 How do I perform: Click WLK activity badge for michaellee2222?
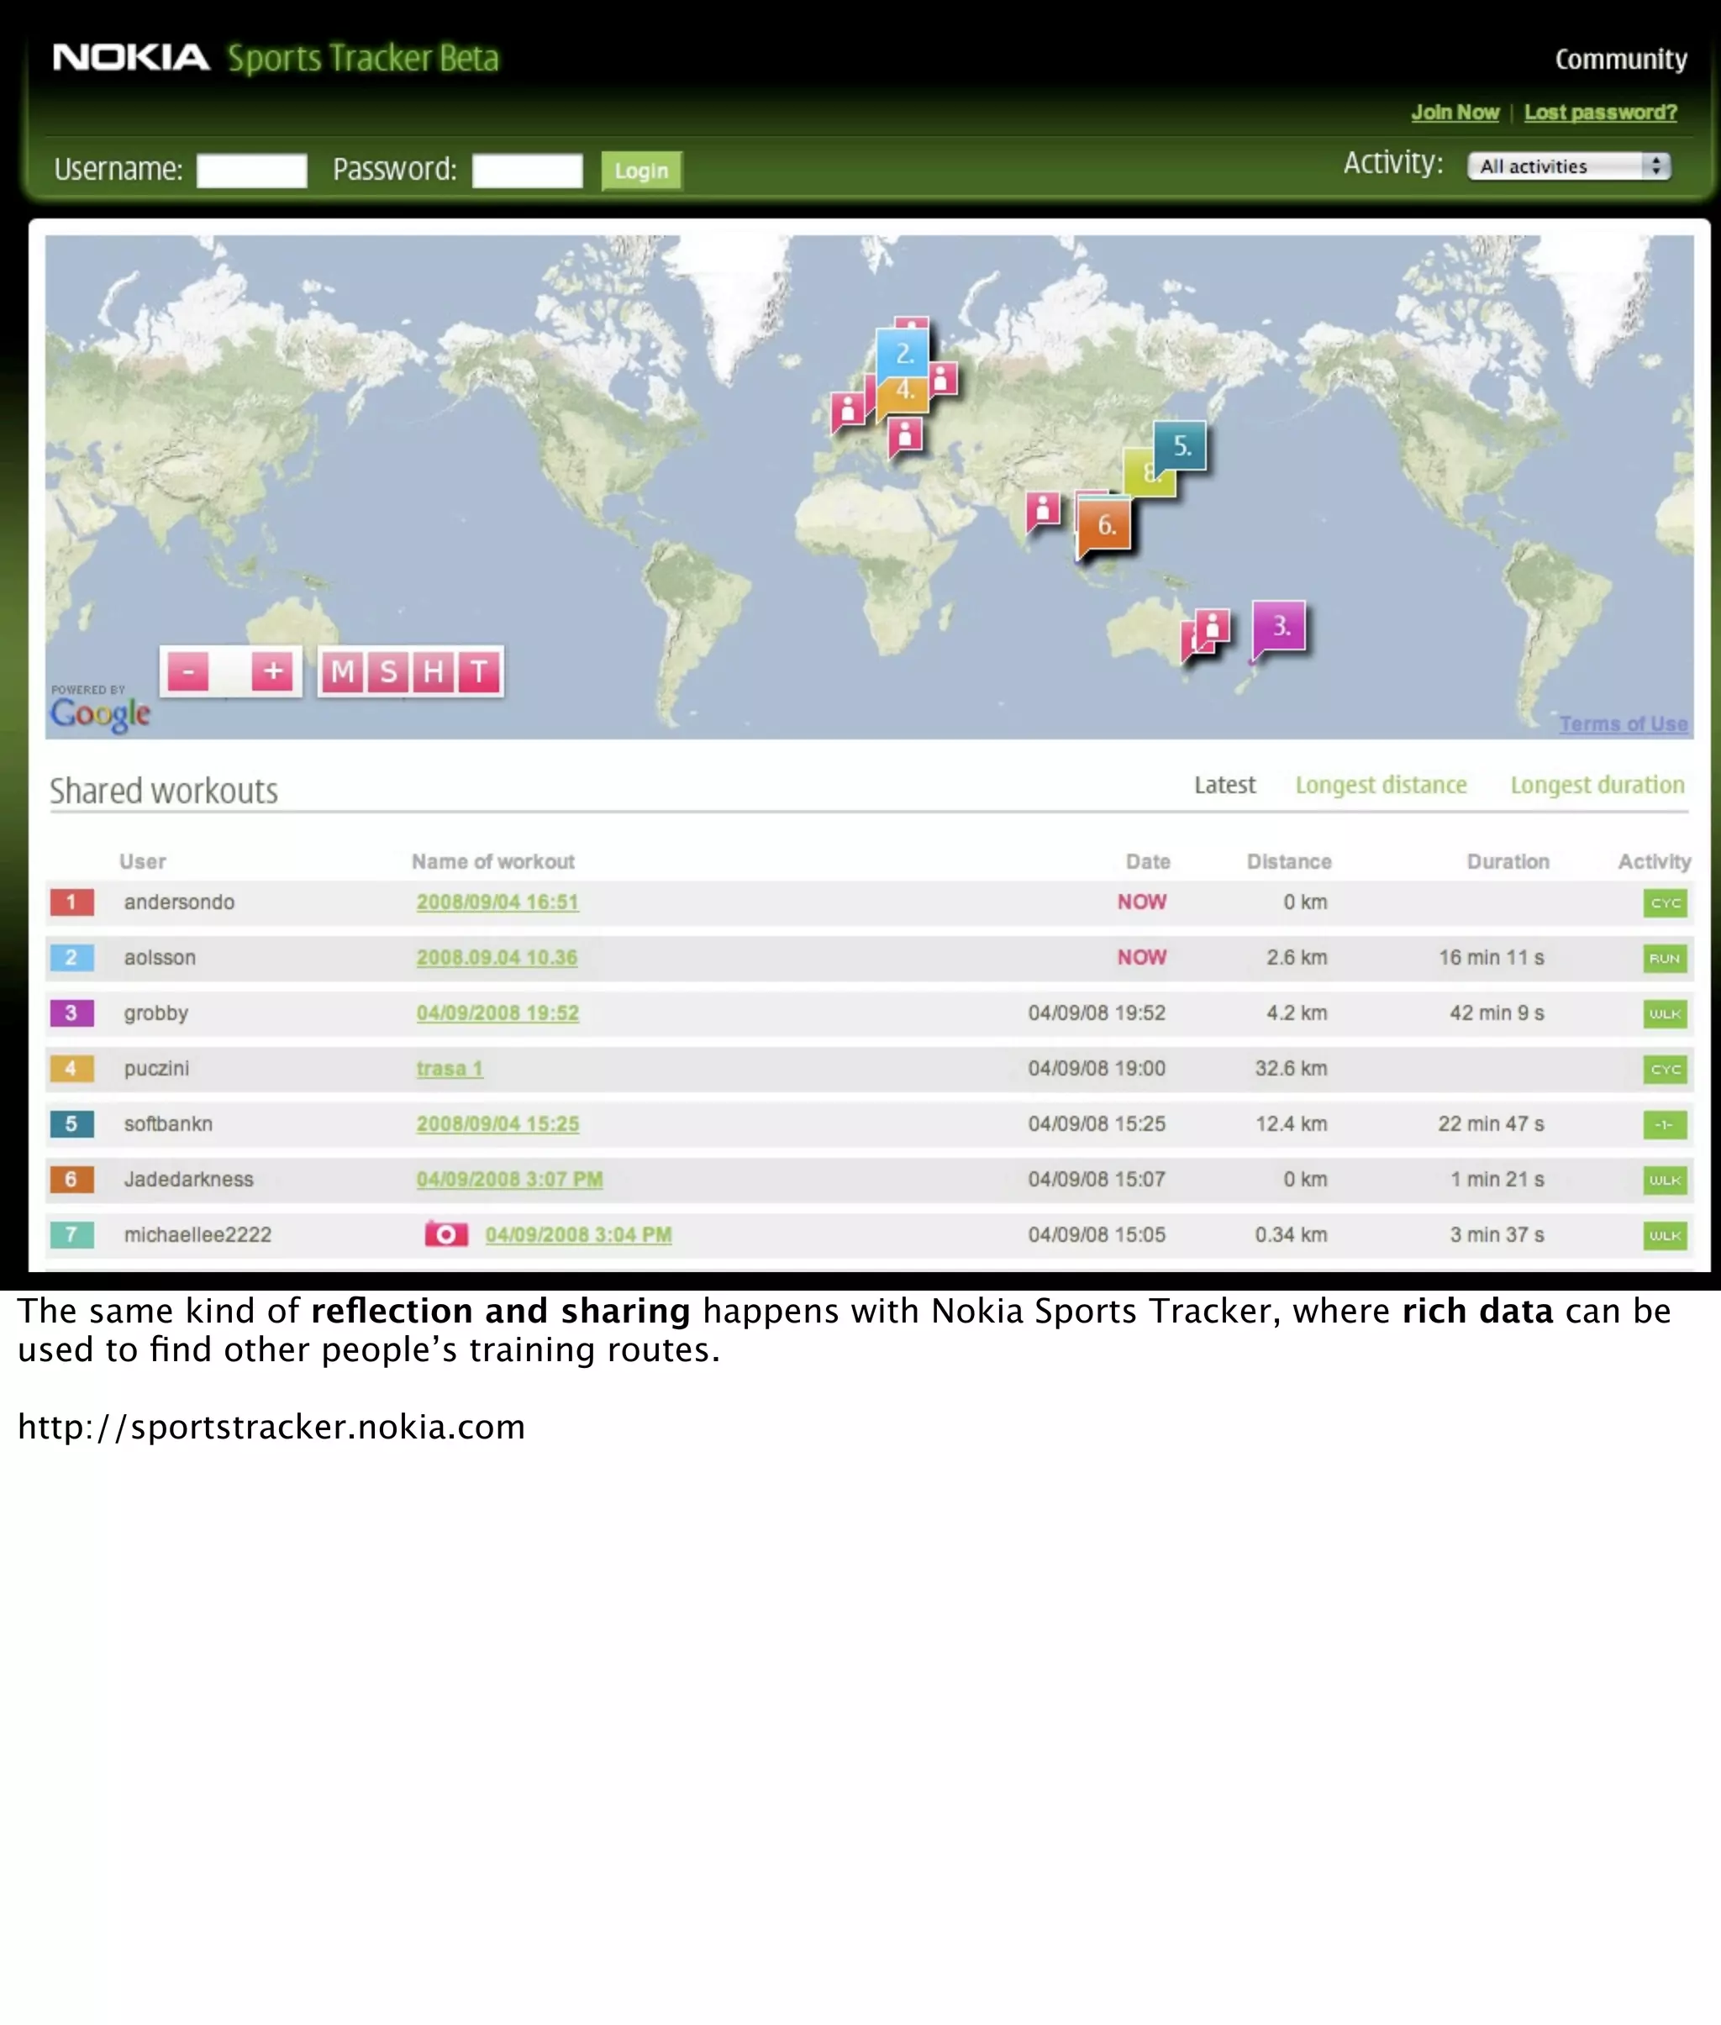click(x=1665, y=1236)
